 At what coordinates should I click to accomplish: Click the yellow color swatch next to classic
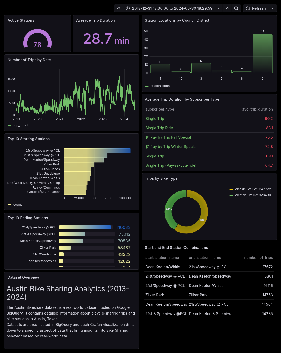click(x=231, y=189)
